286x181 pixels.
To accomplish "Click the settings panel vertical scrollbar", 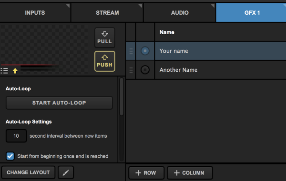I will pos(122,97).
